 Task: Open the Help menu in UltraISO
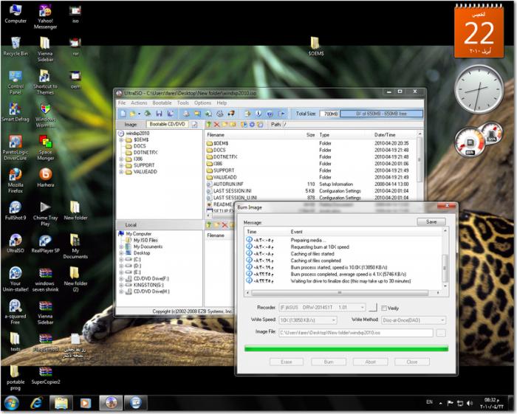(x=222, y=103)
